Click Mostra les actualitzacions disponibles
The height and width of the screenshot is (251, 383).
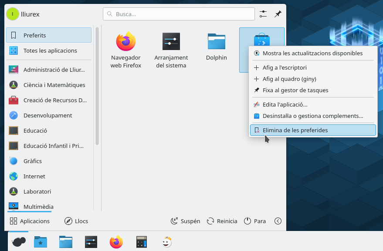point(312,54)
